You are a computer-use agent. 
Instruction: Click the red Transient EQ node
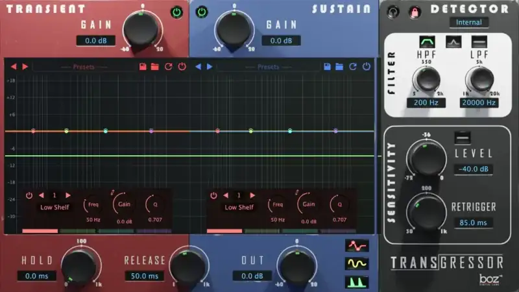[33, 131]
